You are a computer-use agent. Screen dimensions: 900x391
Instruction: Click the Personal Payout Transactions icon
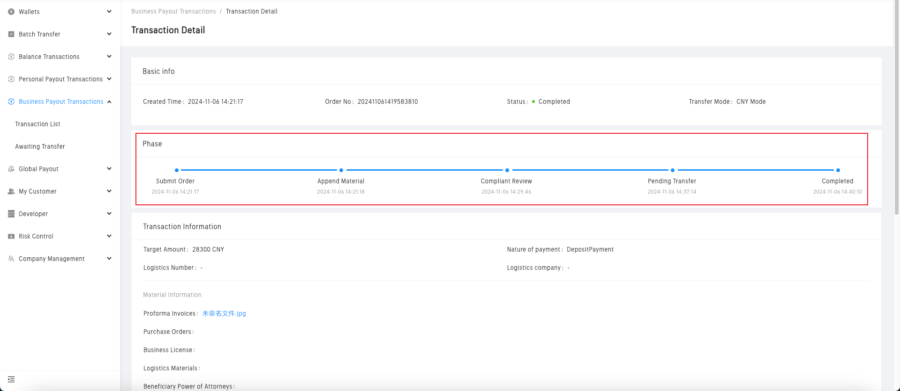(x=11, y=79)
